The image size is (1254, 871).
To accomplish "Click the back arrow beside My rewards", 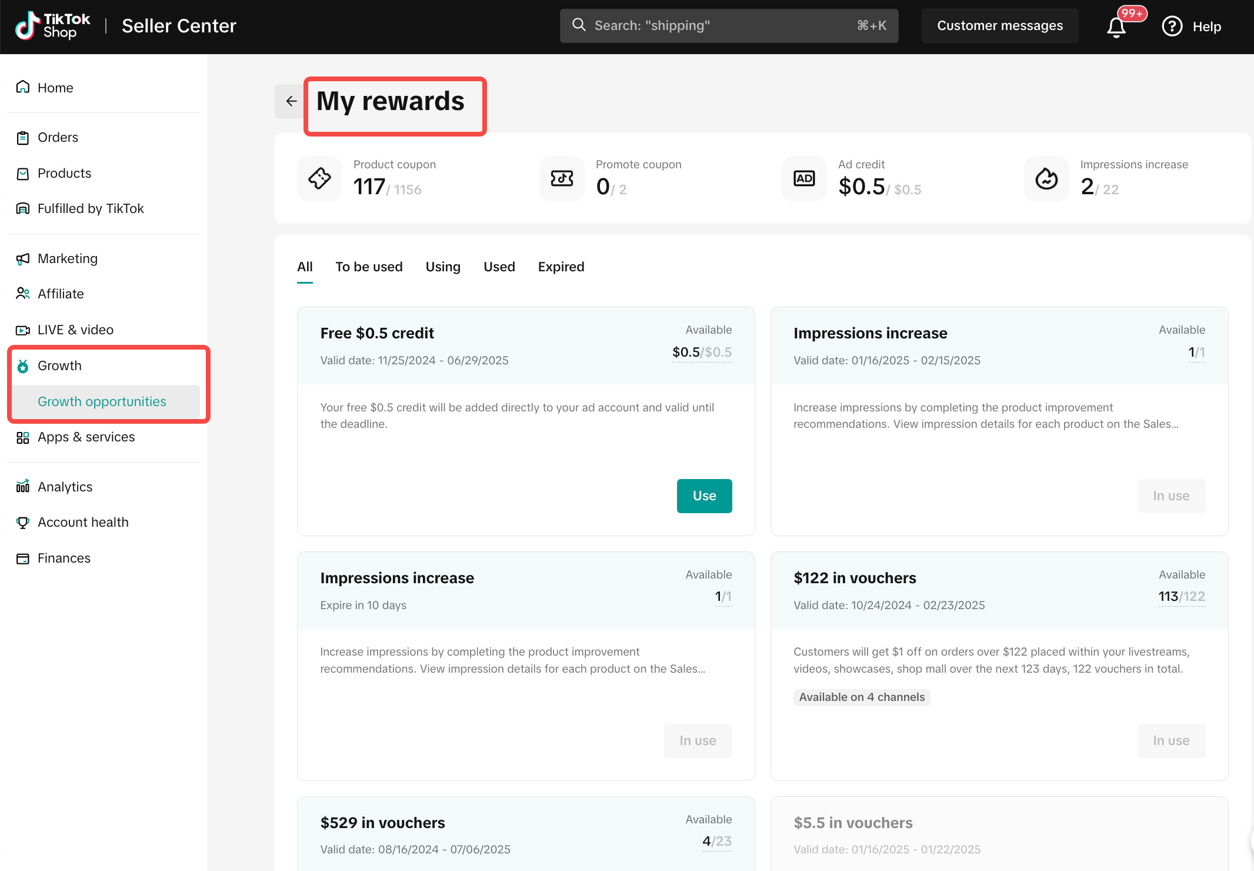I will click(291, 101).
